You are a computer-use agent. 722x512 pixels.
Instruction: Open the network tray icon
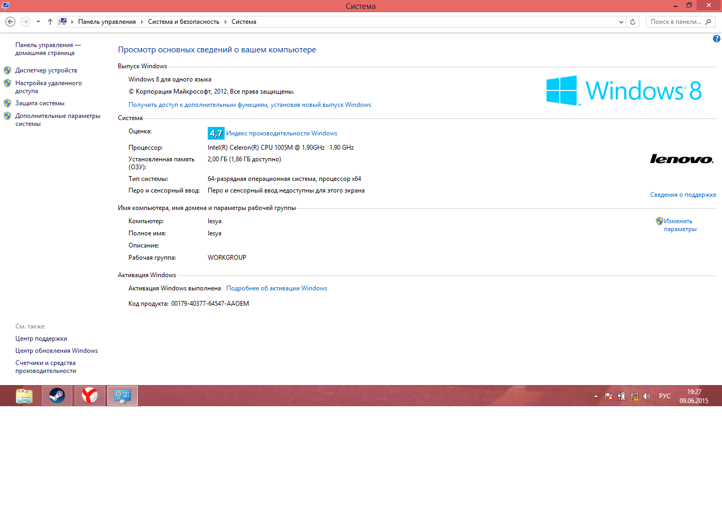(634, 396)
